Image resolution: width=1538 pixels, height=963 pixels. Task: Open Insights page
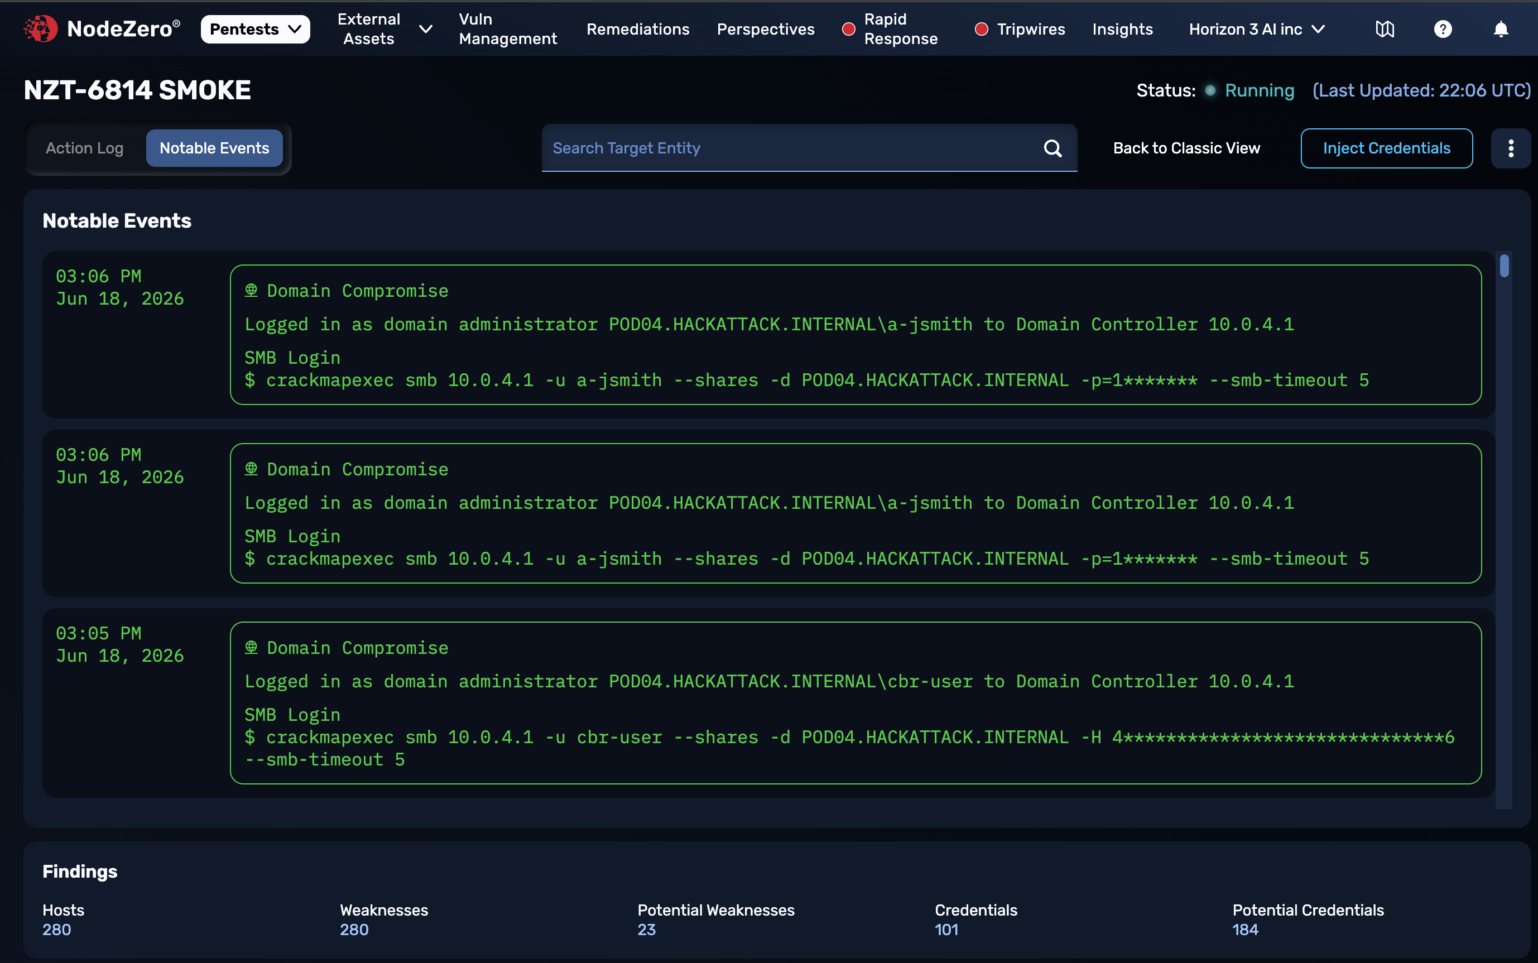(1122, 30)
